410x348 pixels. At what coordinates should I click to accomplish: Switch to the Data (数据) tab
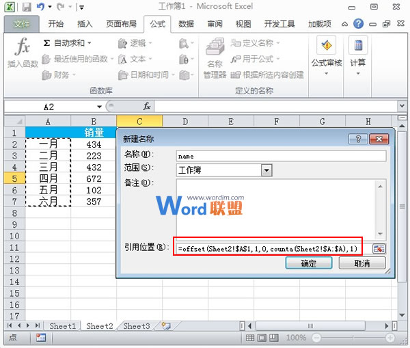tap(186, 24)
